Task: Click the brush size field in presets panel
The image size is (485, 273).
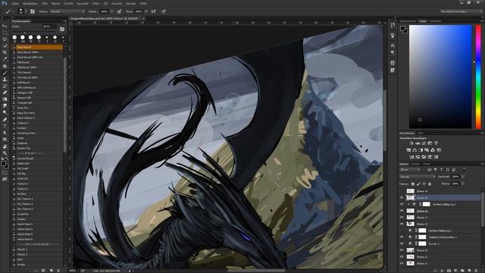Action: tap(49, 27)
